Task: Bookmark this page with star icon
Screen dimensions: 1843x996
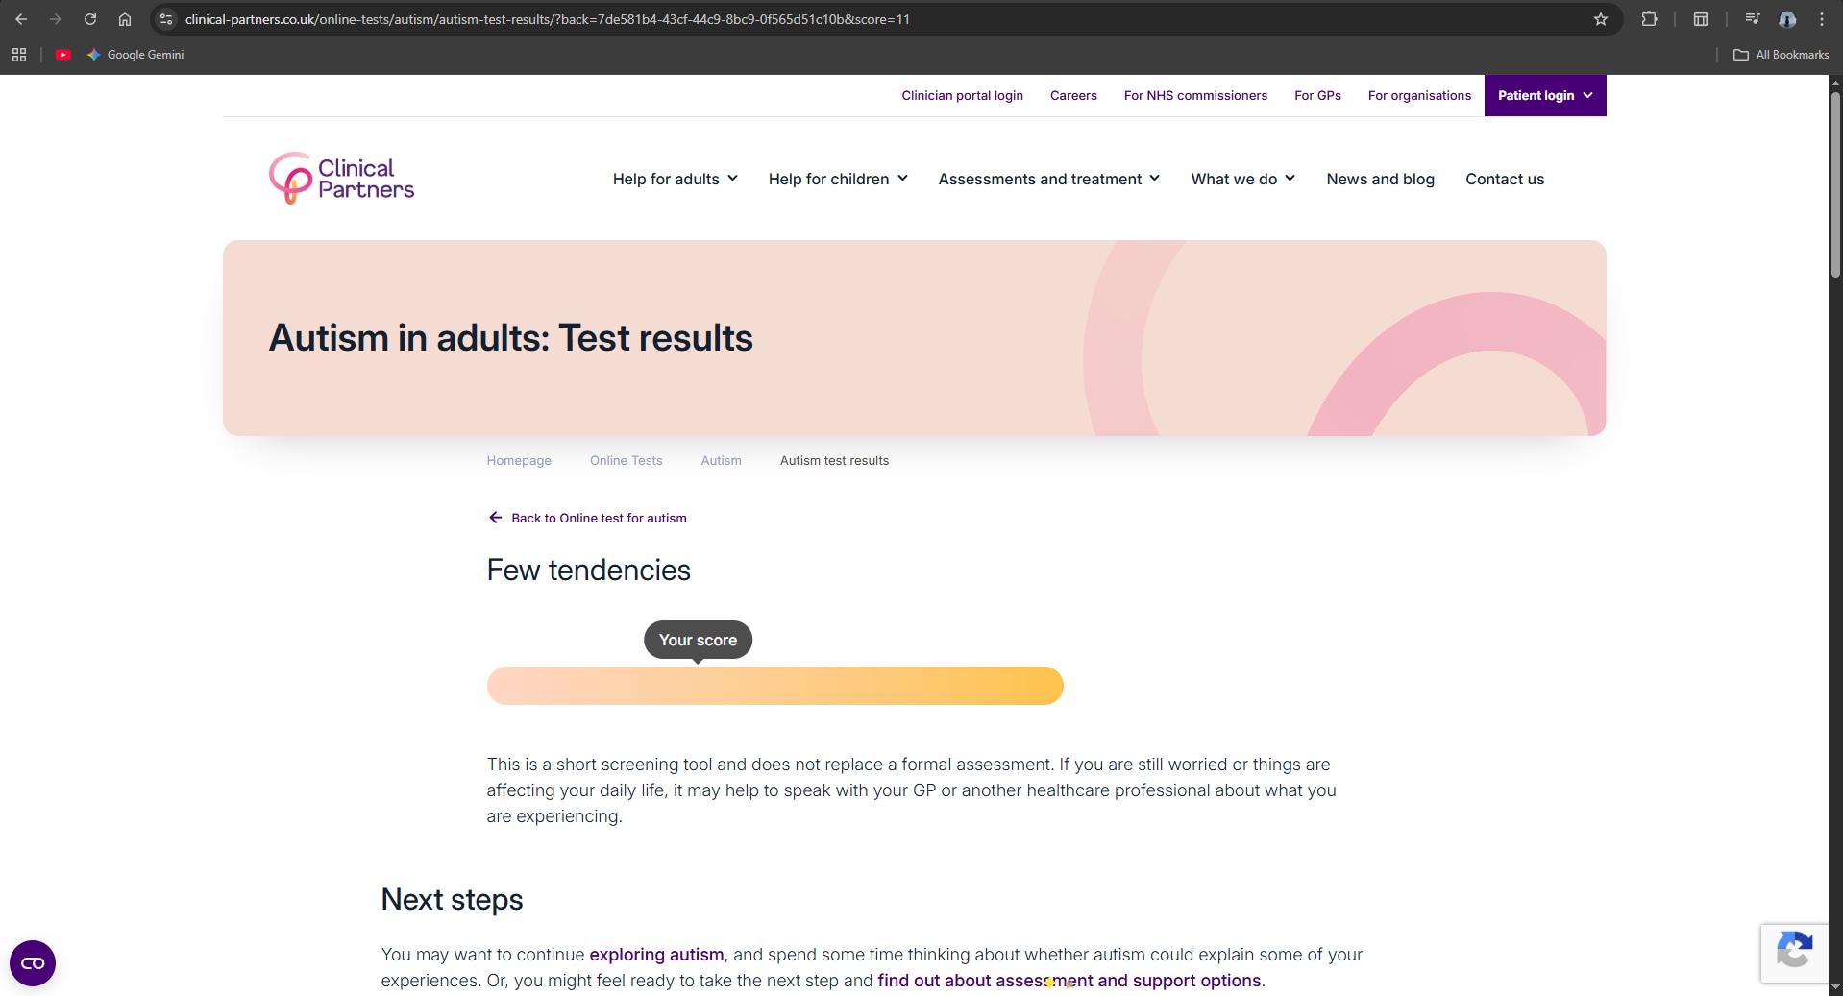Action: pyautogui.click(x=1601, y=19)
